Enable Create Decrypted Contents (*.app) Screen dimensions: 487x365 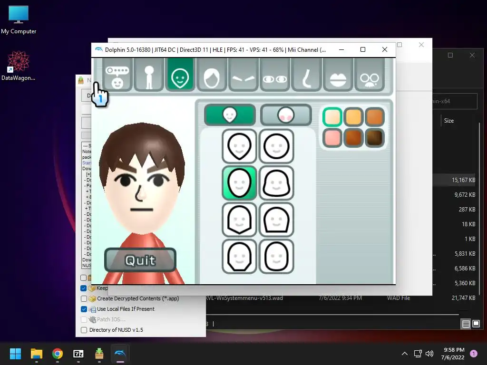84,298
